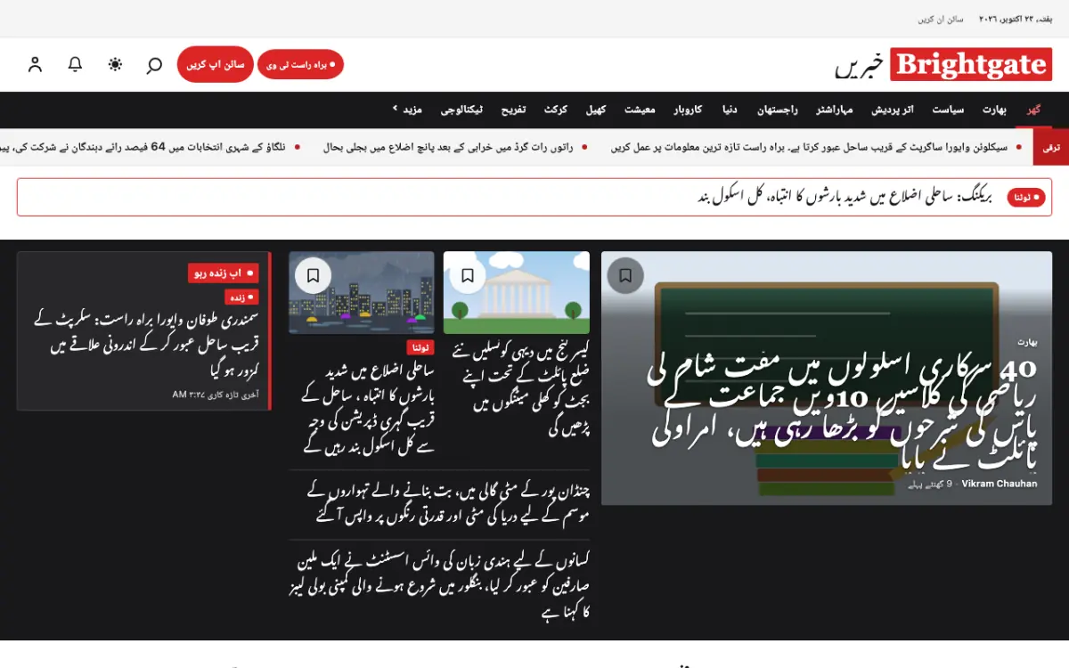Click the 9 گھنٹے پہلے timestamp
The image size is (1069, 668).
coord(931,484)
